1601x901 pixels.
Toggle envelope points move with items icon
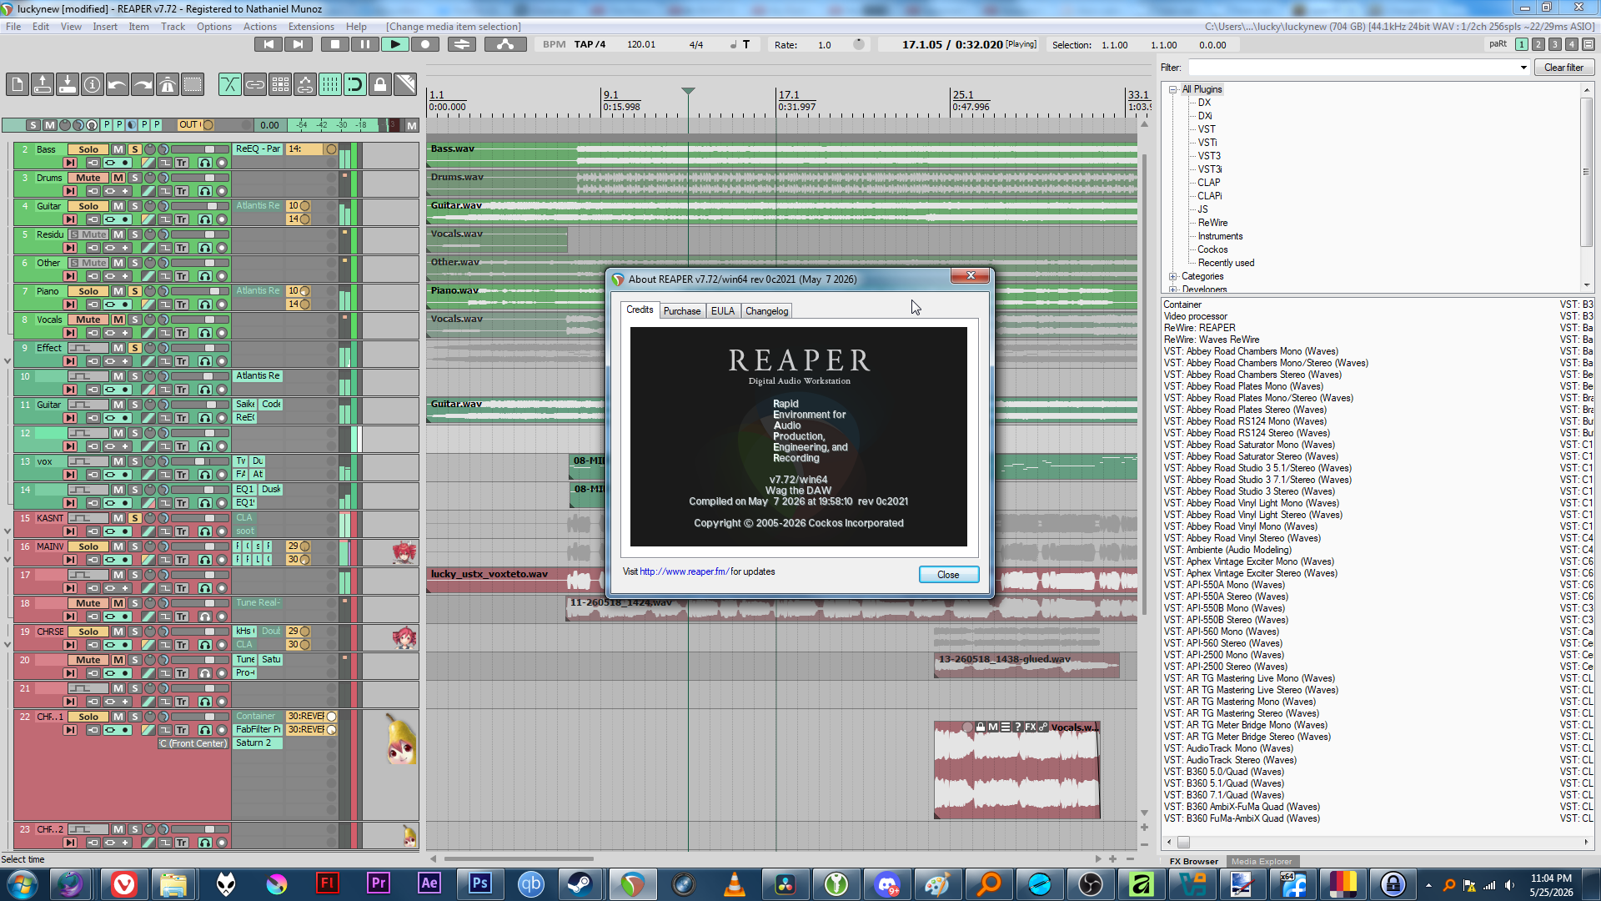click(x=304, y=84)
